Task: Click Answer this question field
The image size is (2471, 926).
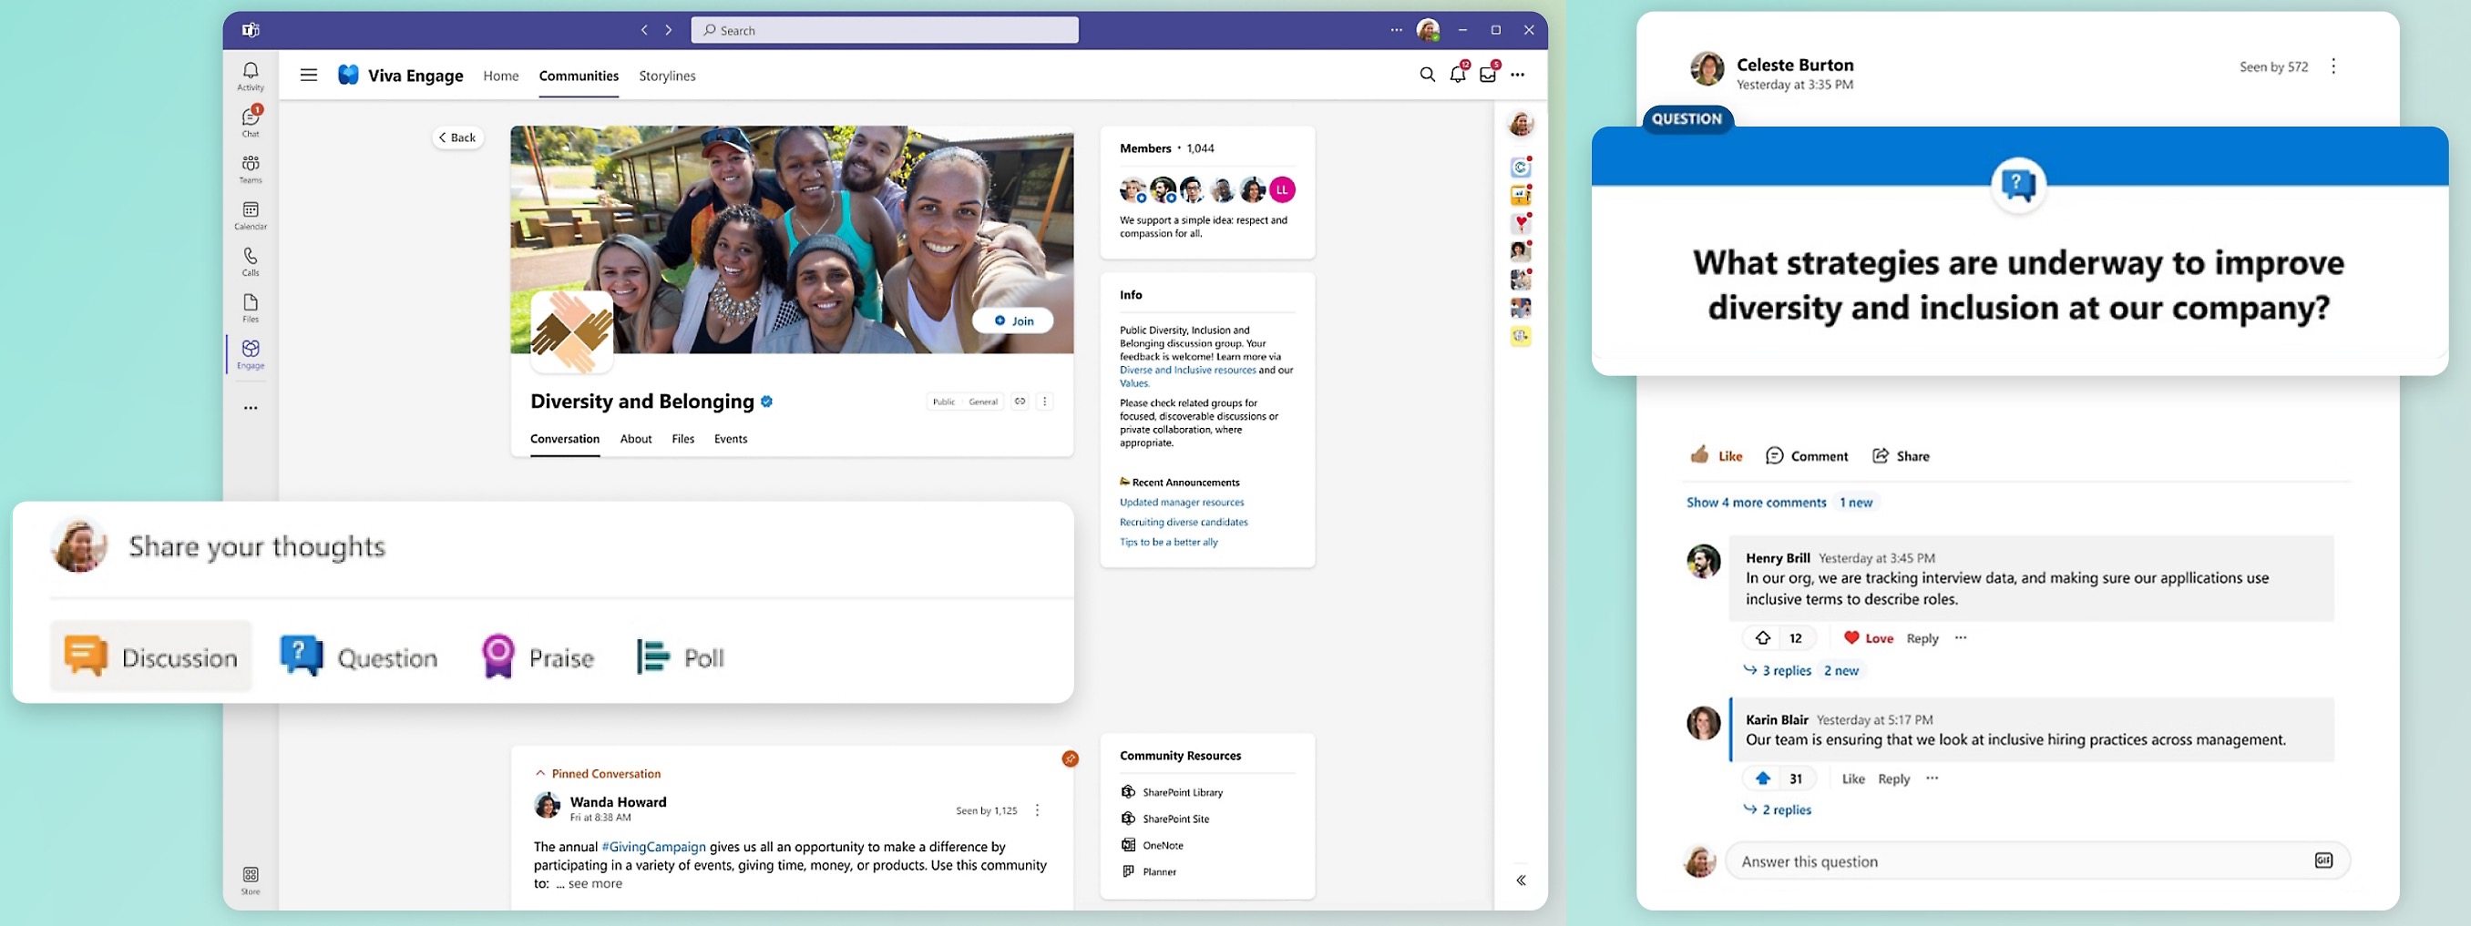Action: pyautogui.click(x=2036, y=860)
